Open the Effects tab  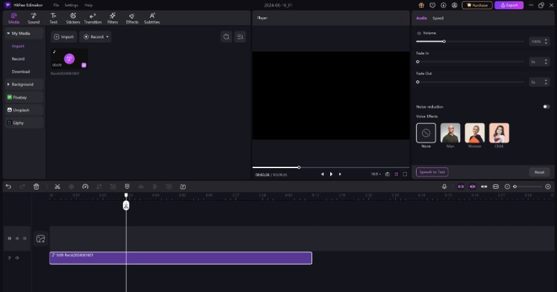(x=132, y=18)
